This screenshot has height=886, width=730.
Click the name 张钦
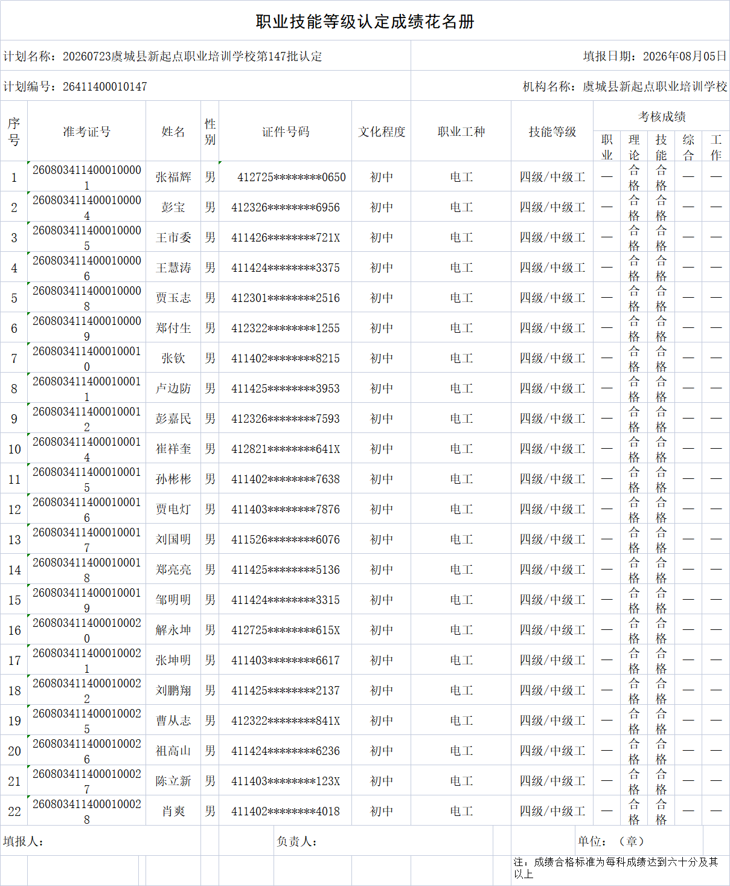pyautogui.click(x=173, y=358)
